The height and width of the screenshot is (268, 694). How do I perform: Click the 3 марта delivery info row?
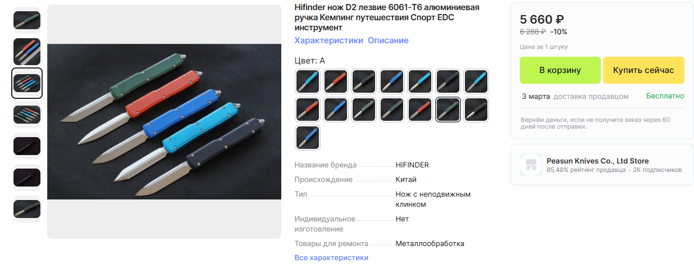click(602, 96)
